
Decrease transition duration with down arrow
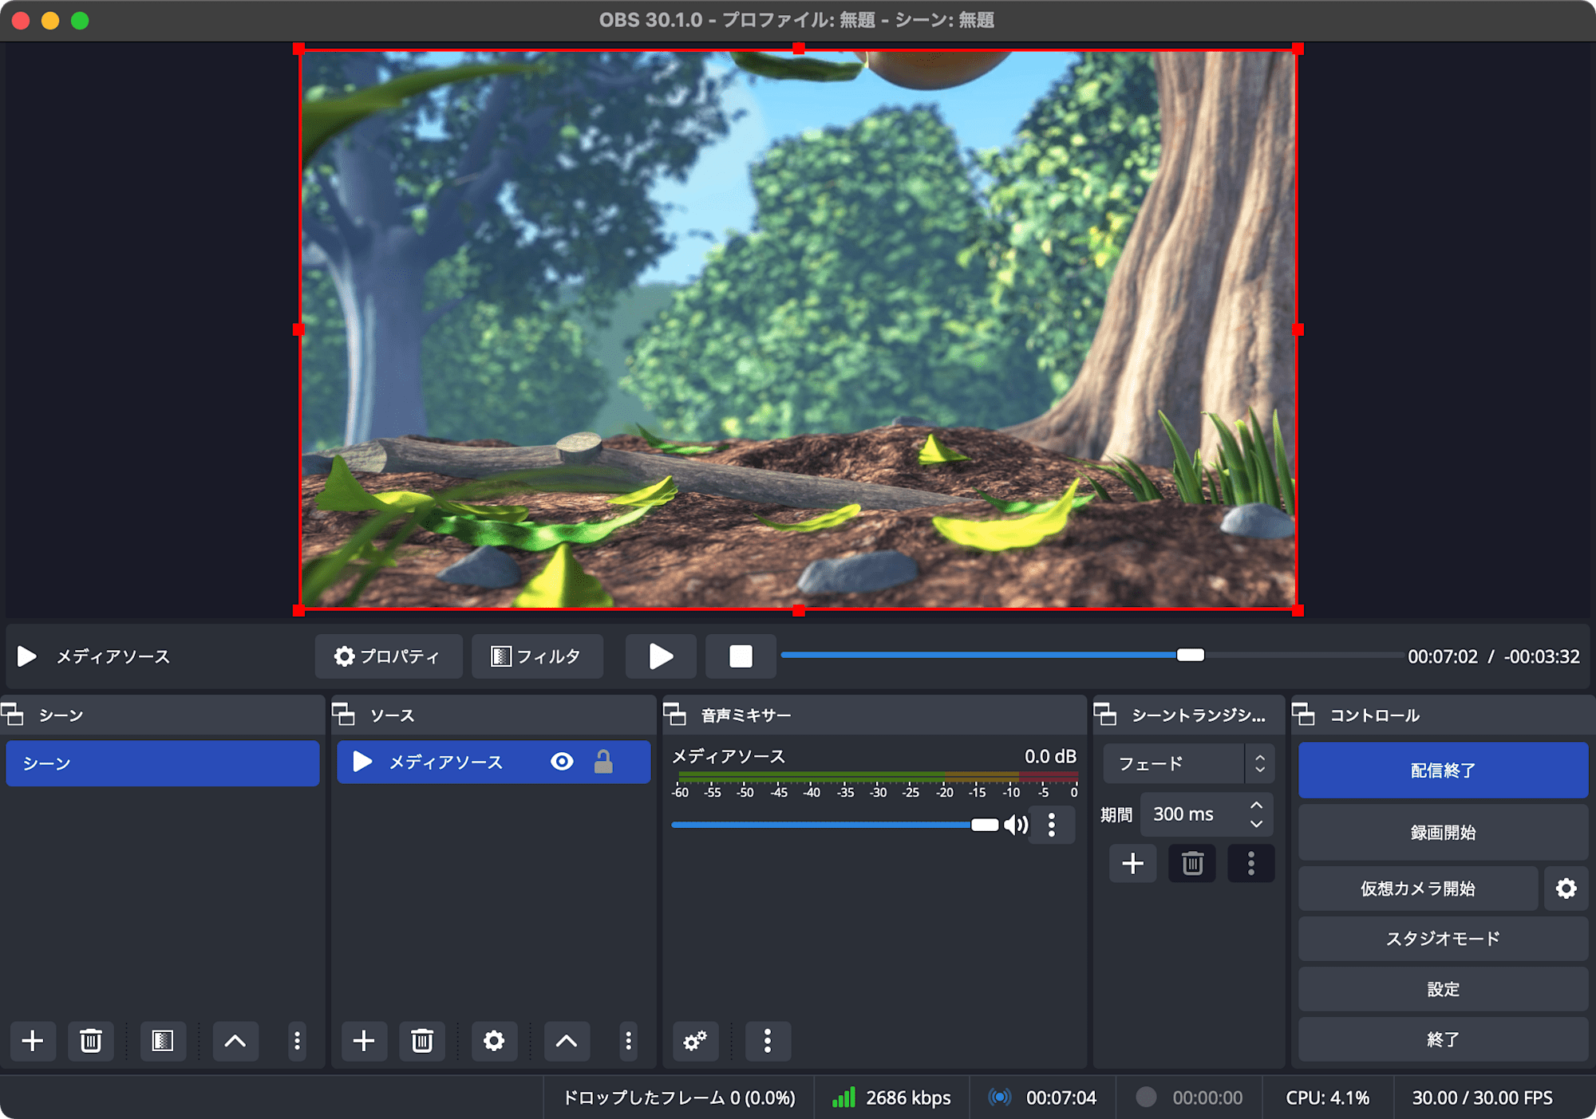[x=1257, y=824]
